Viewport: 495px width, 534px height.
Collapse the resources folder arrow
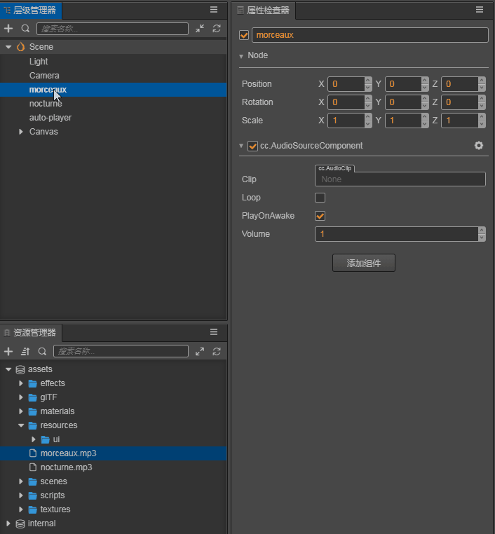(x=21, y=425)
